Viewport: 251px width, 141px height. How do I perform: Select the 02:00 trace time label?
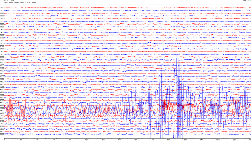[2, 19]
